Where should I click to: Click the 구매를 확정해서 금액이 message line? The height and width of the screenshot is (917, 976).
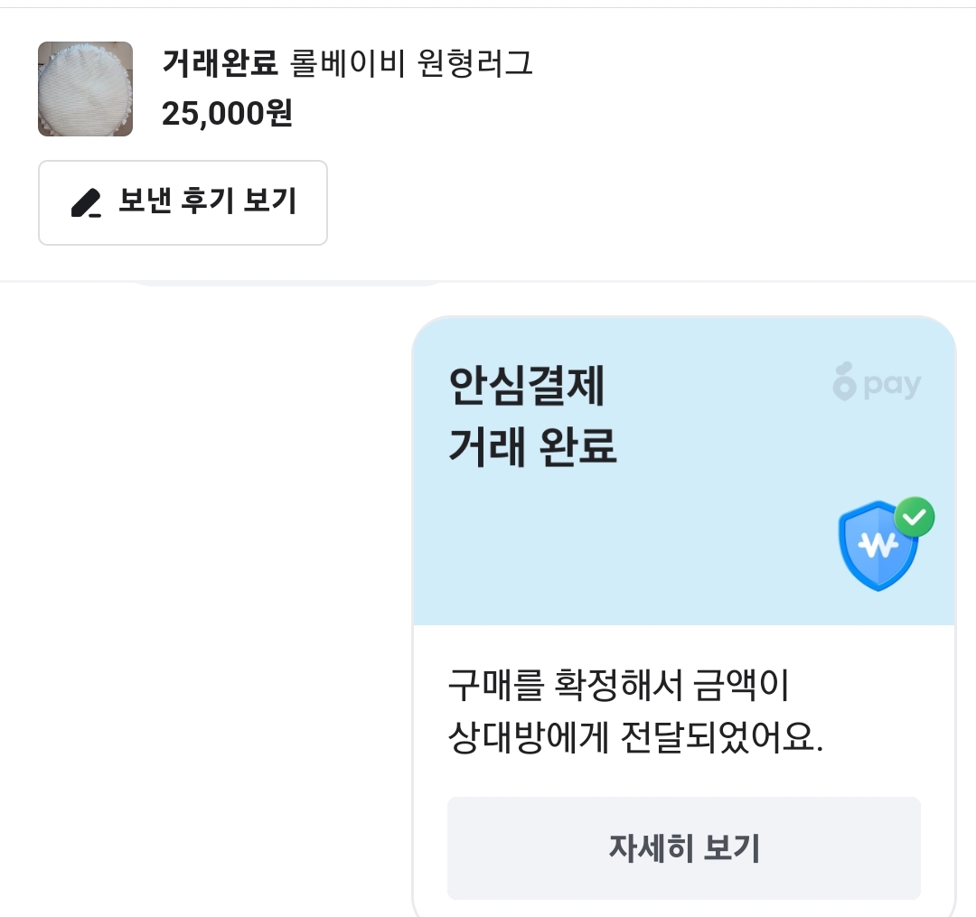coord(619,686)
